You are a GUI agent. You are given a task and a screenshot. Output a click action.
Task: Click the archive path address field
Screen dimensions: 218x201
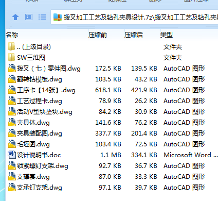point(134,17)
